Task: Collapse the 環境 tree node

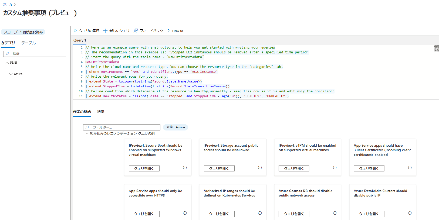Action: coord(7,63)
